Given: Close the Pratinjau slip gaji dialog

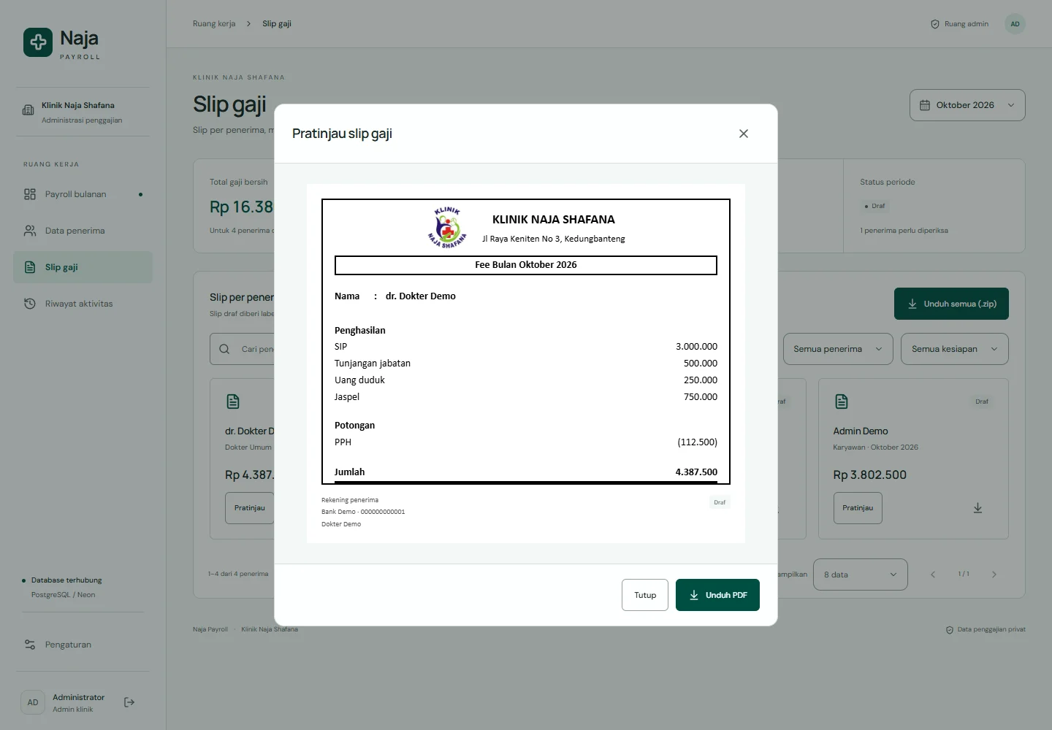Looking at the screenshot, I should [744, 134].
